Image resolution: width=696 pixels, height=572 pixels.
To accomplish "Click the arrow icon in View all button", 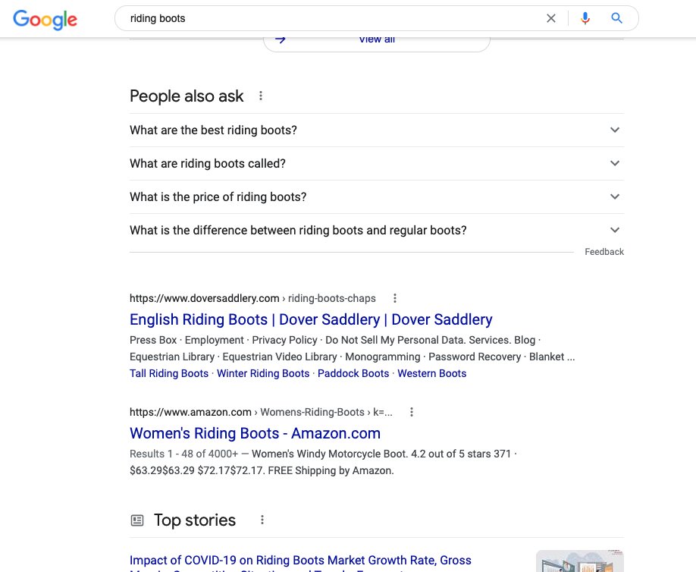I will [280, 39].
